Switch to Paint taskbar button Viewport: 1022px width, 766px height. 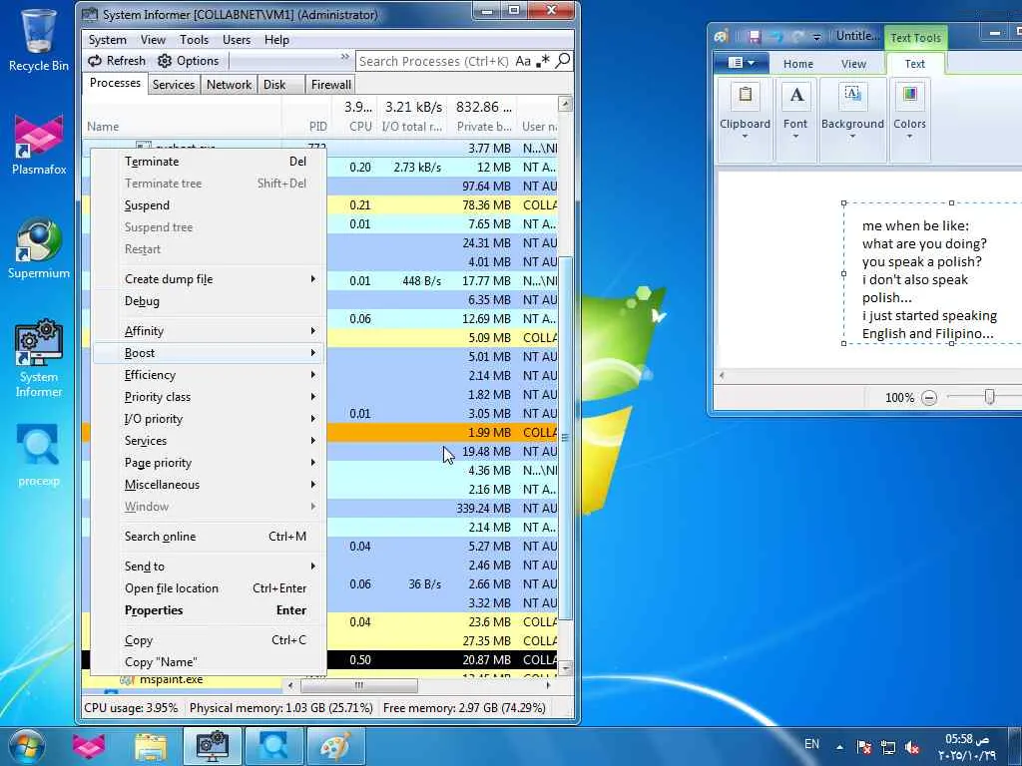click(335, 746)
